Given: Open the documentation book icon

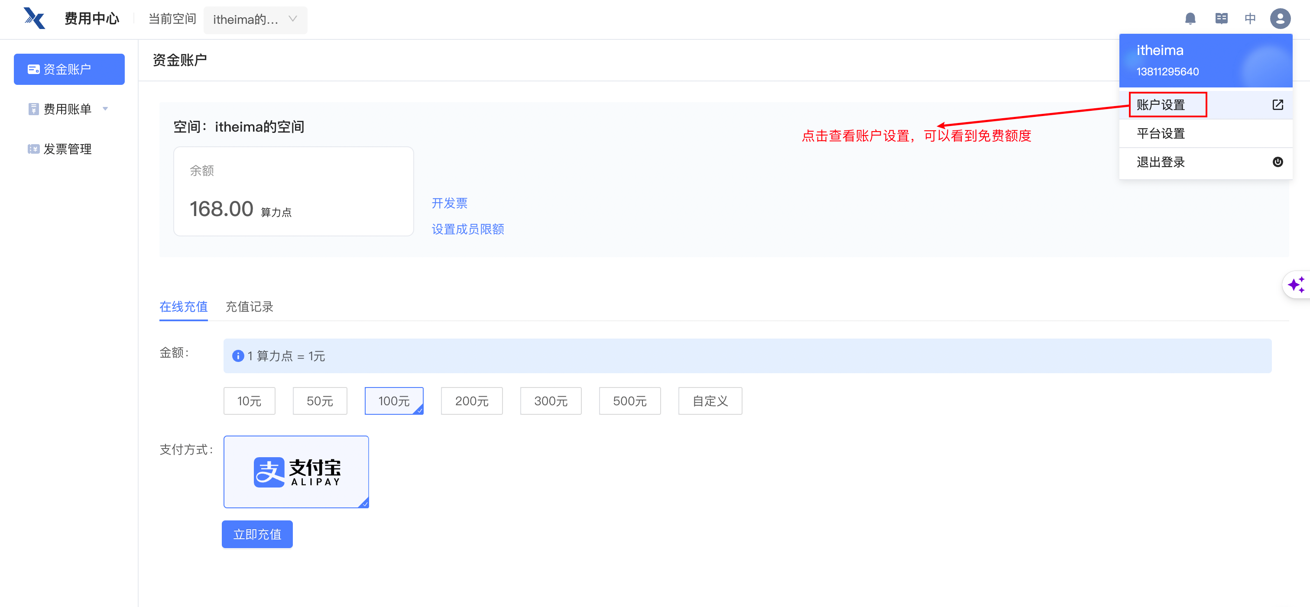Looking at the screenshot, I should 1221,19.
